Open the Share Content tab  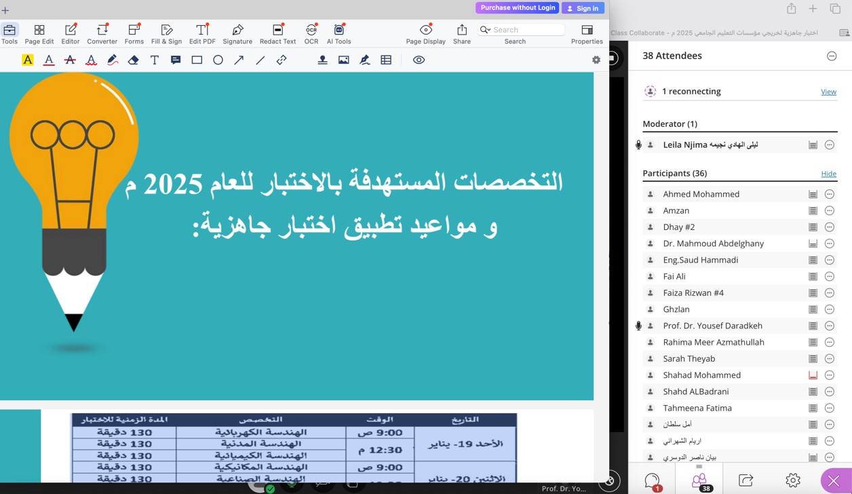point(745,480)
